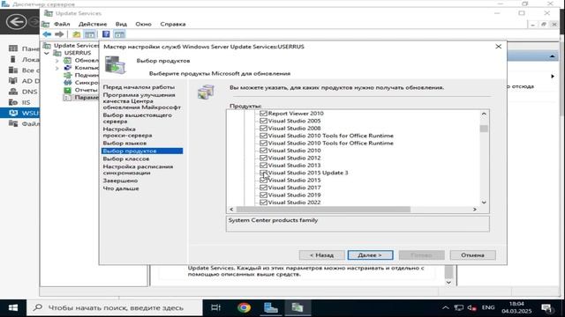The image size is (565, 317).
Task: Click the taskbar search box
Action: [115, 308]
